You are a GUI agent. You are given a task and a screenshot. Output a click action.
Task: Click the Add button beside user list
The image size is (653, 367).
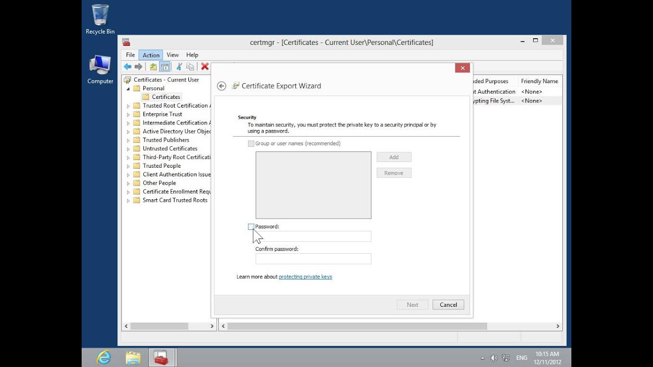pos(394,157)
